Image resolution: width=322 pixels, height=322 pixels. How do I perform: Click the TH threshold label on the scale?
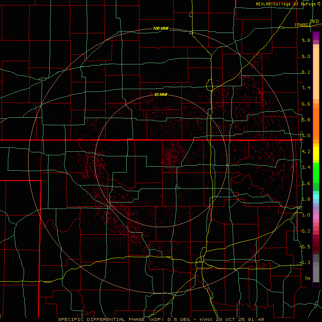[307, 279]
